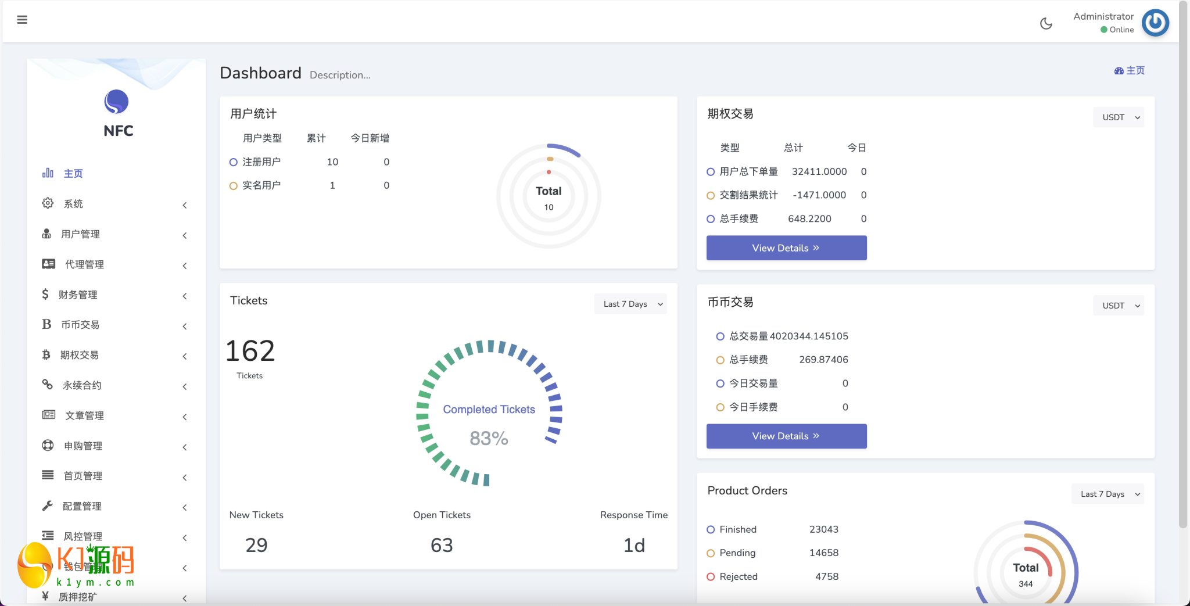Click the 主页 breadcrumb link

[x=1130, y=70]
